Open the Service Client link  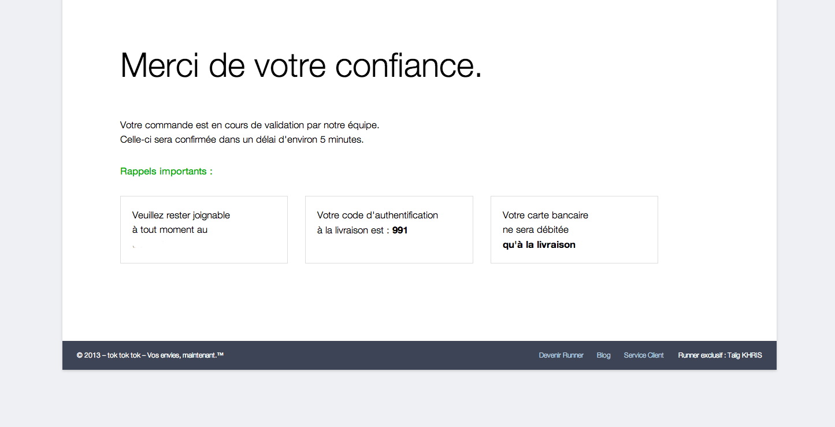[643, 355]
